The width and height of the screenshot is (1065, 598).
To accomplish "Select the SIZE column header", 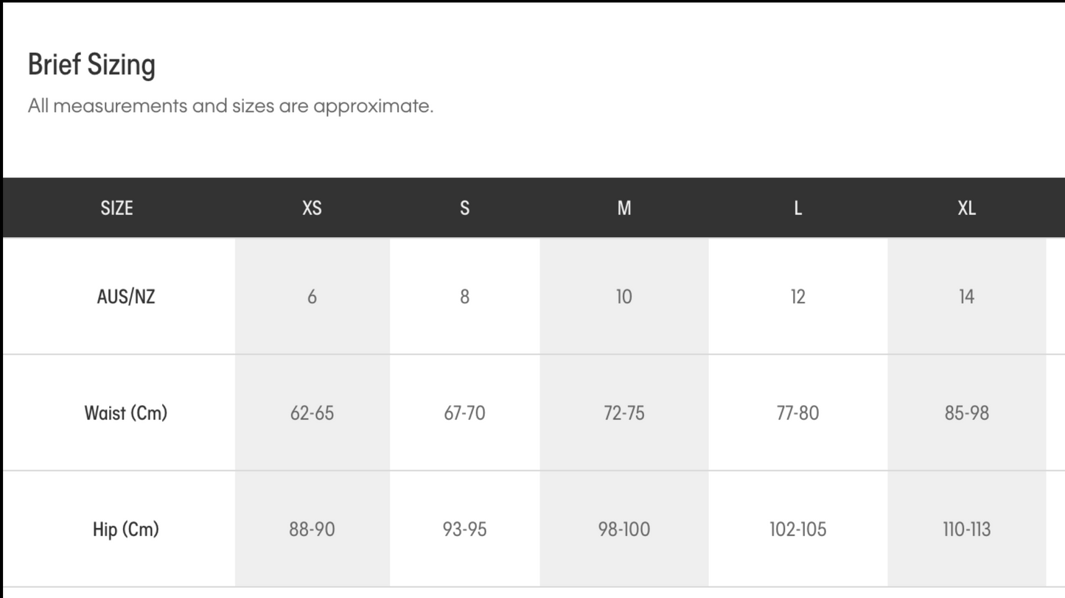I will pos(116,208).
